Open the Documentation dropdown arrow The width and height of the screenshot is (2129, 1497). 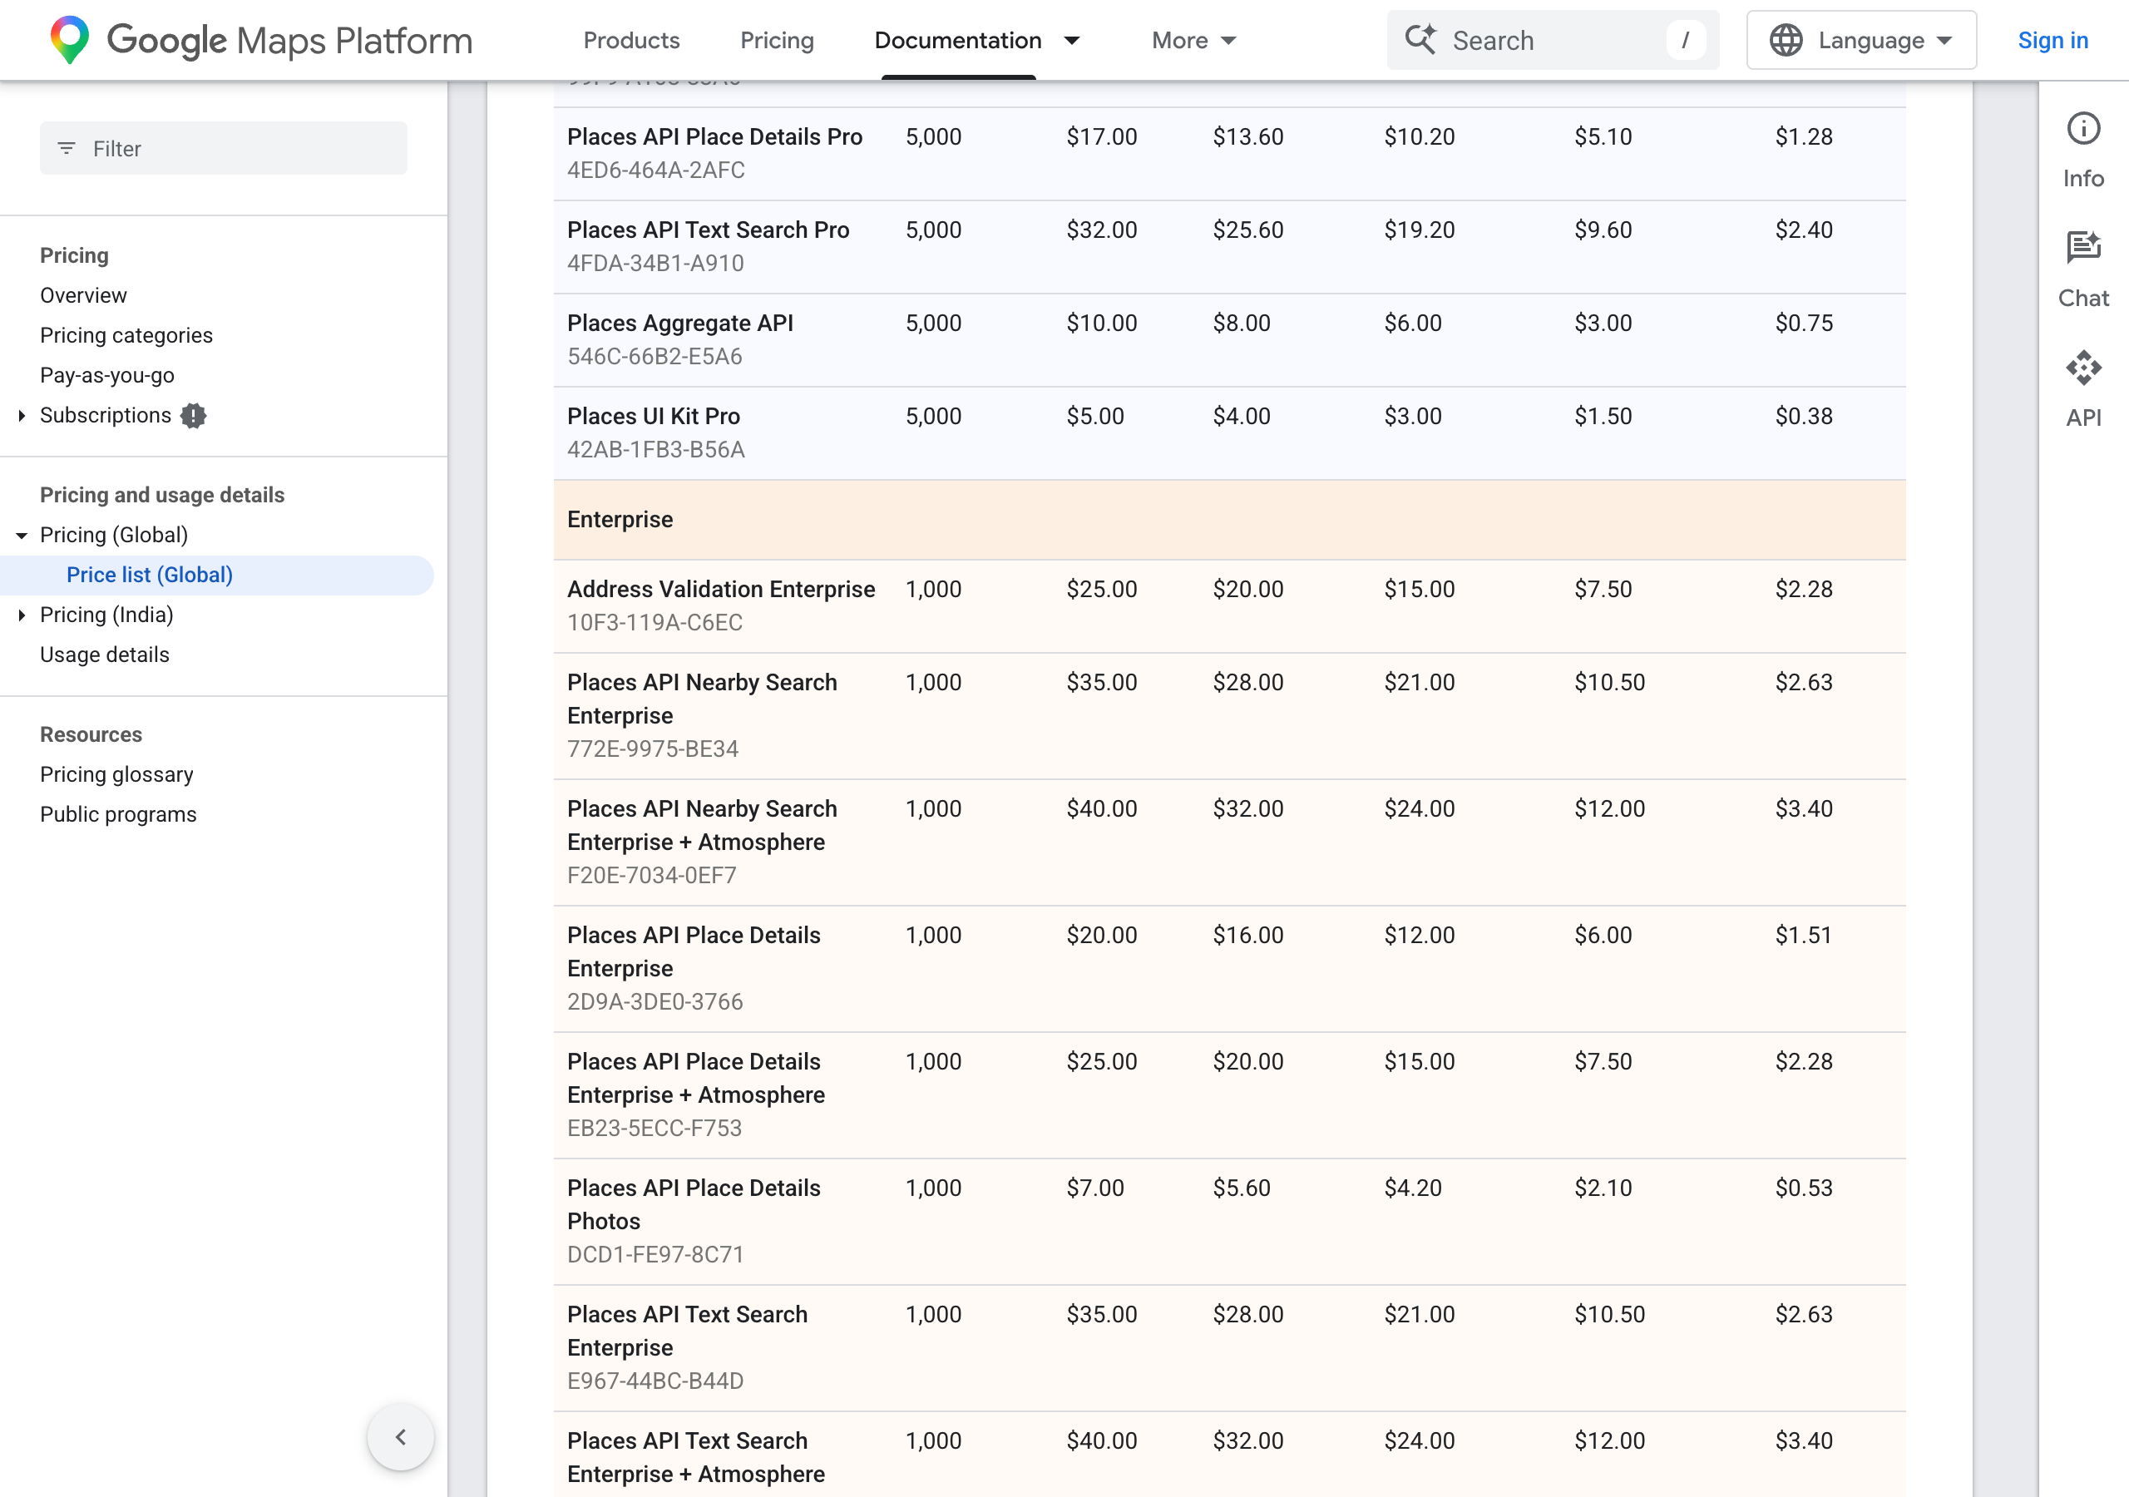(1072, 41)
